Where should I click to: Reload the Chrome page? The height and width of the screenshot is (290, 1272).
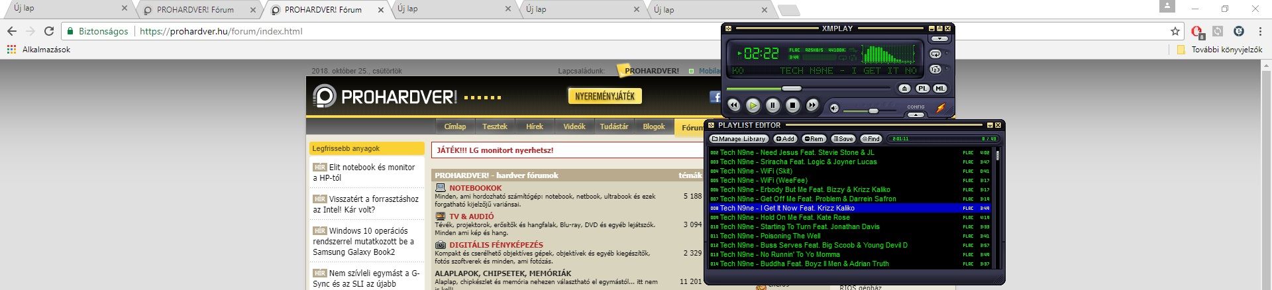48,31
